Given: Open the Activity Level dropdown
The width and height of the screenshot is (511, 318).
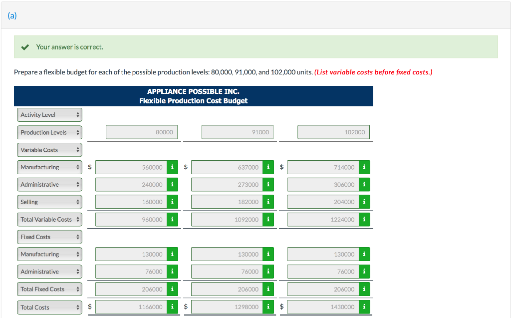Looking at the screenshot, I should point(49,115).
